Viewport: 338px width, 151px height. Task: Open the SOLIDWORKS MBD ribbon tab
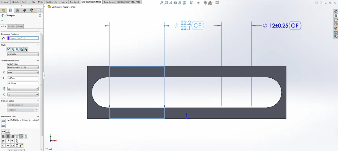(x=91, y=2)
